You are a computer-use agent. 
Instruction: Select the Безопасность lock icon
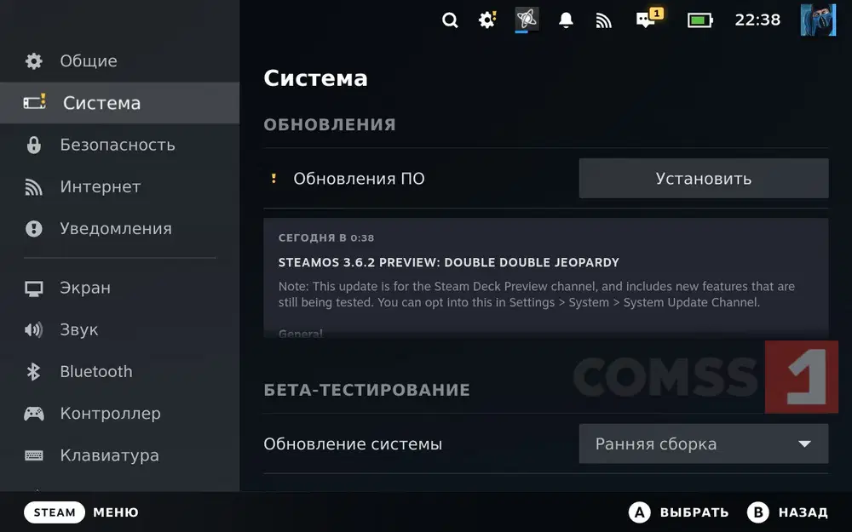click(34, 145)
